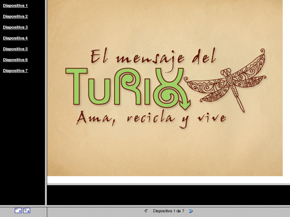This screenshot has height=217, width=290.
Task: Open Diapositiva 6 from the outline
Action: [x=15, y=60]
